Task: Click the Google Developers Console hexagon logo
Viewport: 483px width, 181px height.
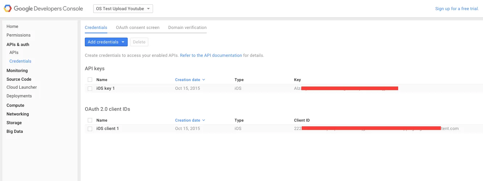Action: [x=7, y=9]
